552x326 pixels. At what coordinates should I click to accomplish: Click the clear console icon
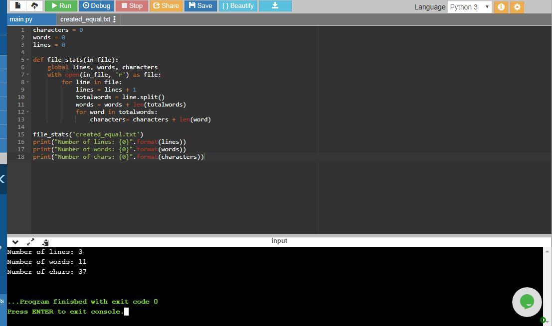tap(45, 242)
